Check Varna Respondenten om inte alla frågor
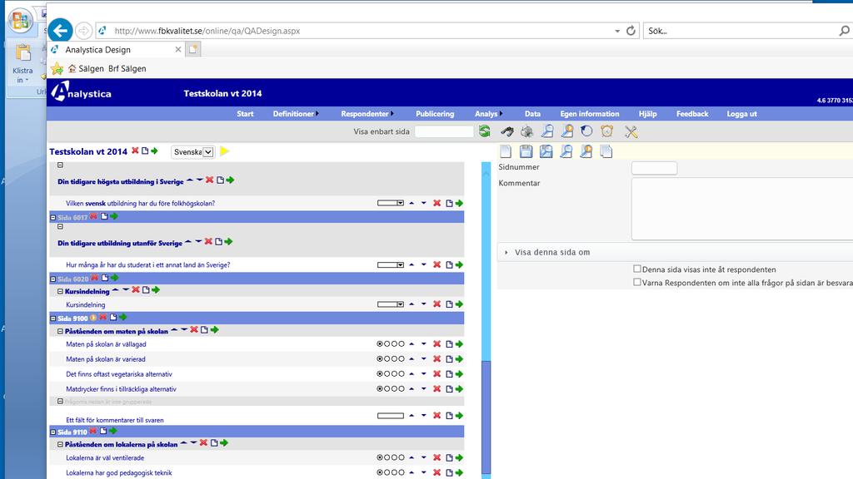This screenshot has height=479, width=853. click(x=637, y=283)
